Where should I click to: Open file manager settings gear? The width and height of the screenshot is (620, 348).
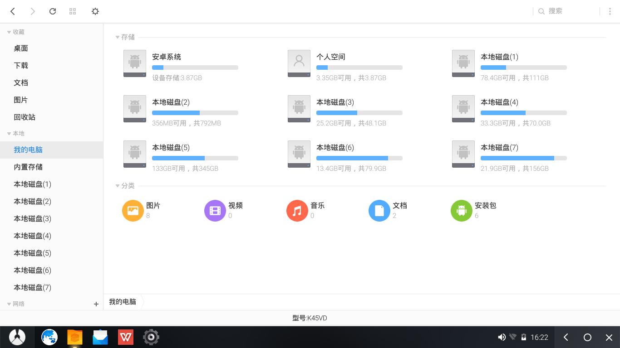point(95,11)
